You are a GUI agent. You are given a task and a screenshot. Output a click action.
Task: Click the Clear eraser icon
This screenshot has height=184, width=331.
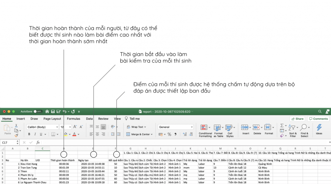(x=282, y=136)
